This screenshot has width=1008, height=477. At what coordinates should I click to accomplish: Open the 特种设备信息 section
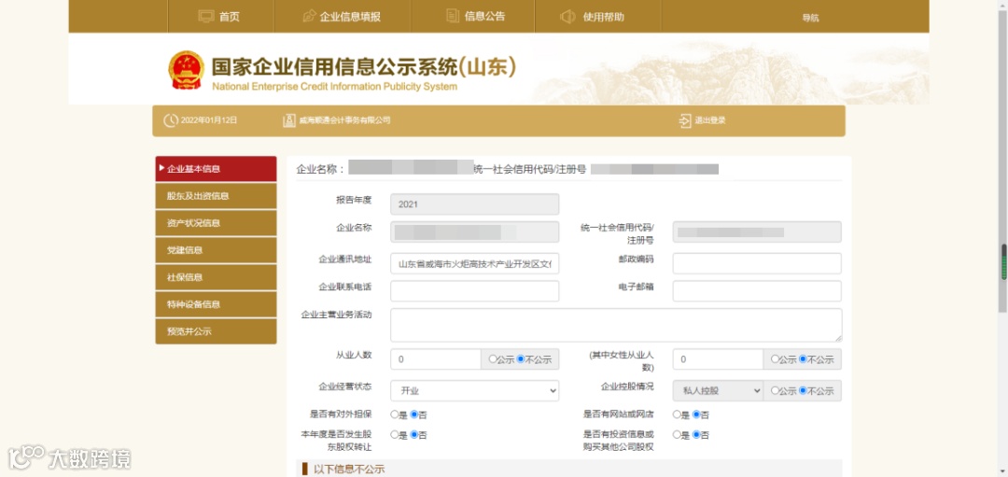coord(216,304)
